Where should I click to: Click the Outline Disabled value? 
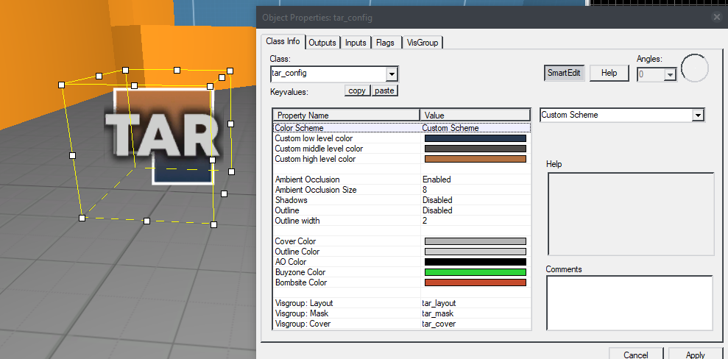pos(437,210)
